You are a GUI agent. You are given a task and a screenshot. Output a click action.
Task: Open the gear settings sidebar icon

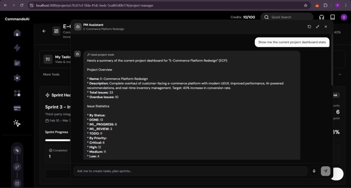click(x=17, y=78)
